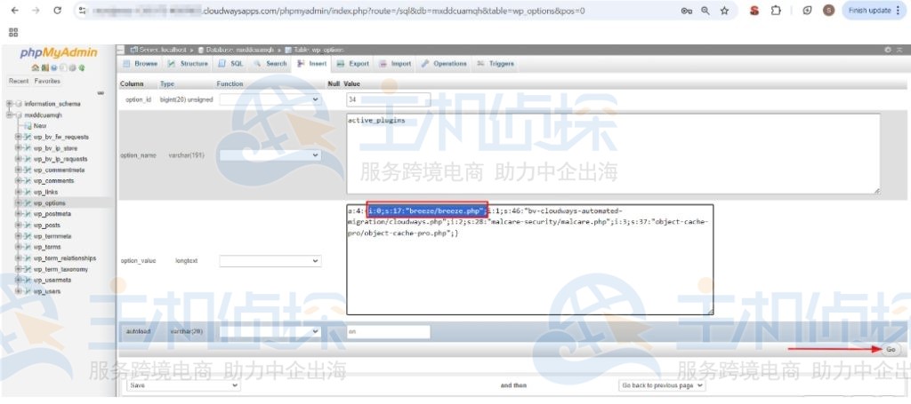
Task: Select wp_term_relationships table in tree
Action: [x=64, y=258]
